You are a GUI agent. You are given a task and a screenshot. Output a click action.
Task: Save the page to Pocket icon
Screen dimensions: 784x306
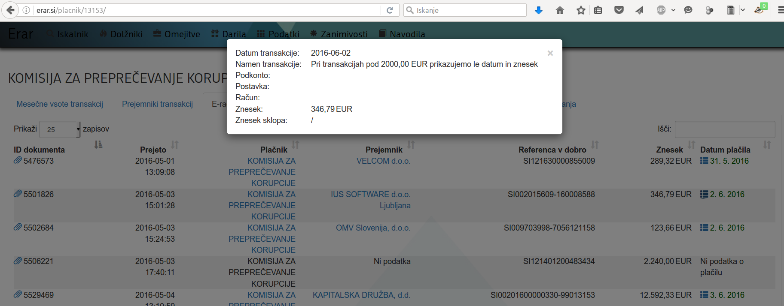pos(619,10)
